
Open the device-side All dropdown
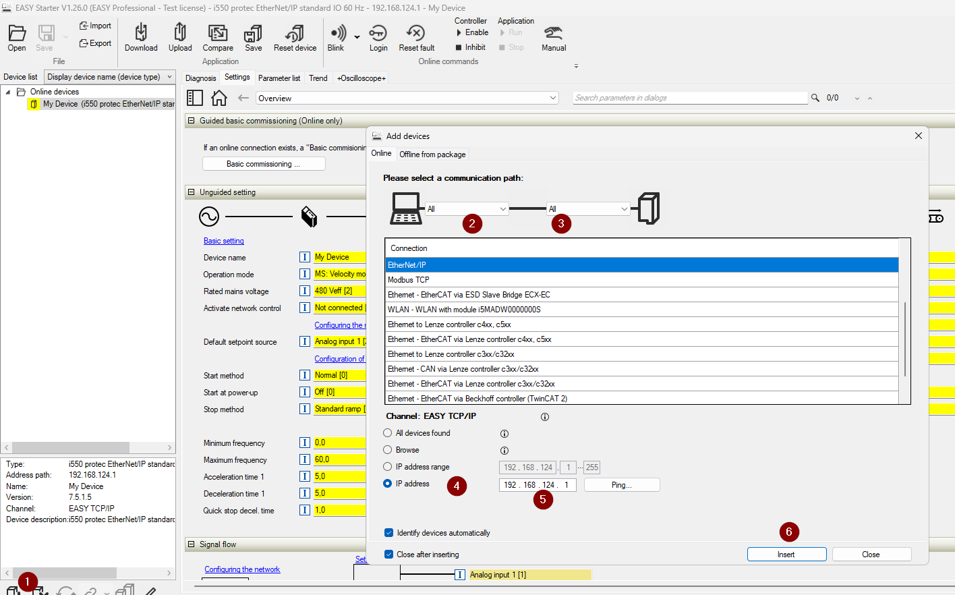(x=588, y=209)
